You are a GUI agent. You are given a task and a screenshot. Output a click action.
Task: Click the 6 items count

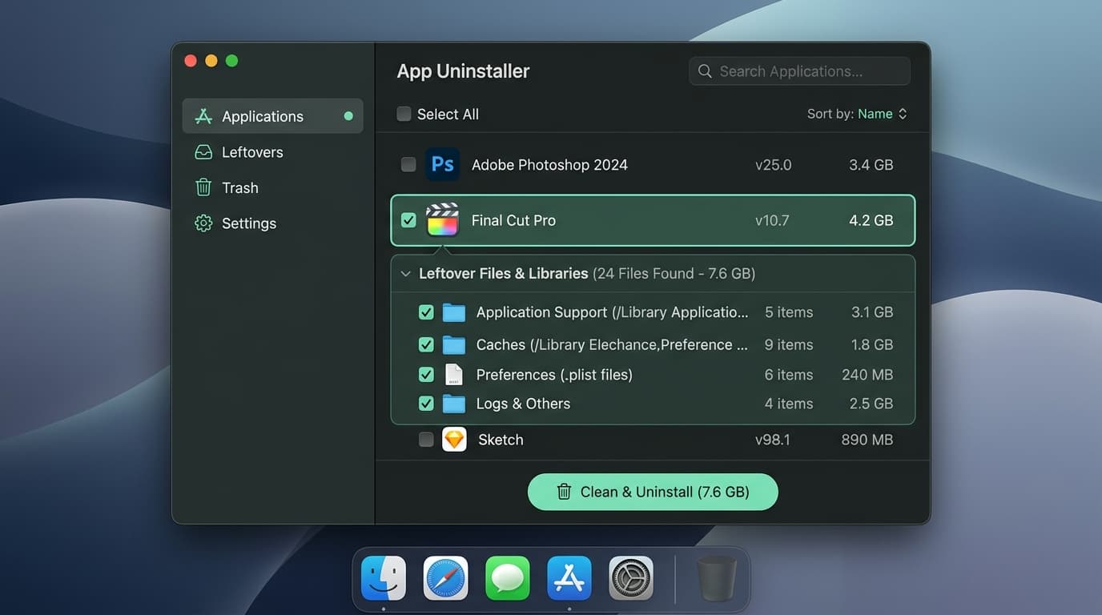coord(789,375)
